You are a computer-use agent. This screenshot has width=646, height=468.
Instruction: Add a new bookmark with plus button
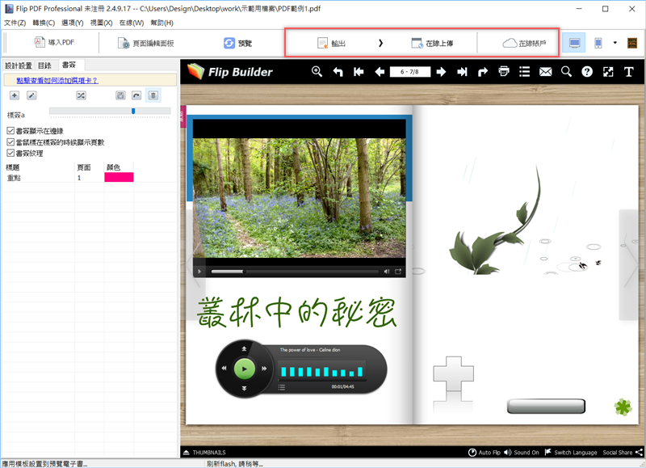coord(15,95)
